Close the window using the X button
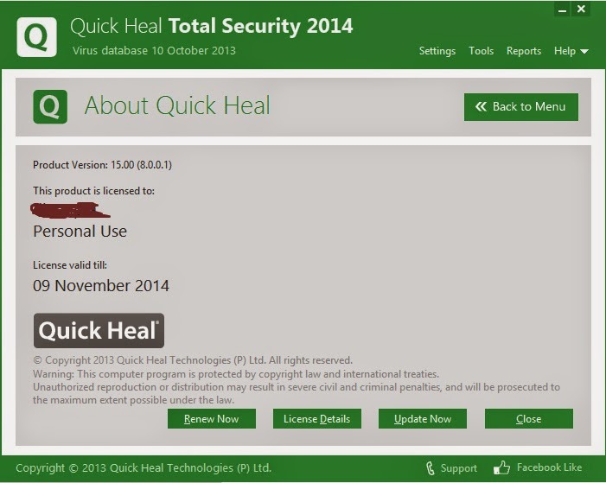This screenshot has width=606, height=483. [581, 10]
